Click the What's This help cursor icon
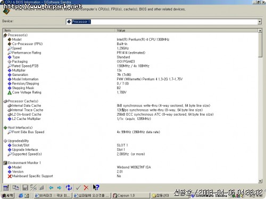Screen dimensions: 266x199 coord(96,187)
